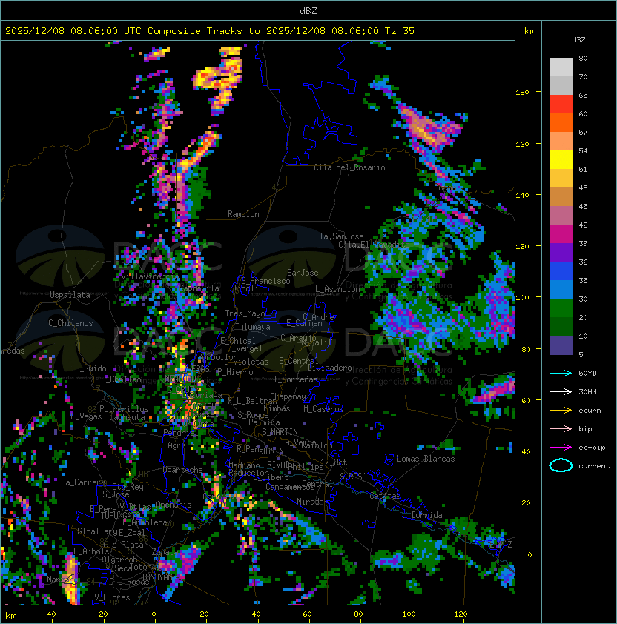Click the cyan 50YD arrow legend icon
The height and width of the screenshot is (624, 617).
(x=561, y=373)
